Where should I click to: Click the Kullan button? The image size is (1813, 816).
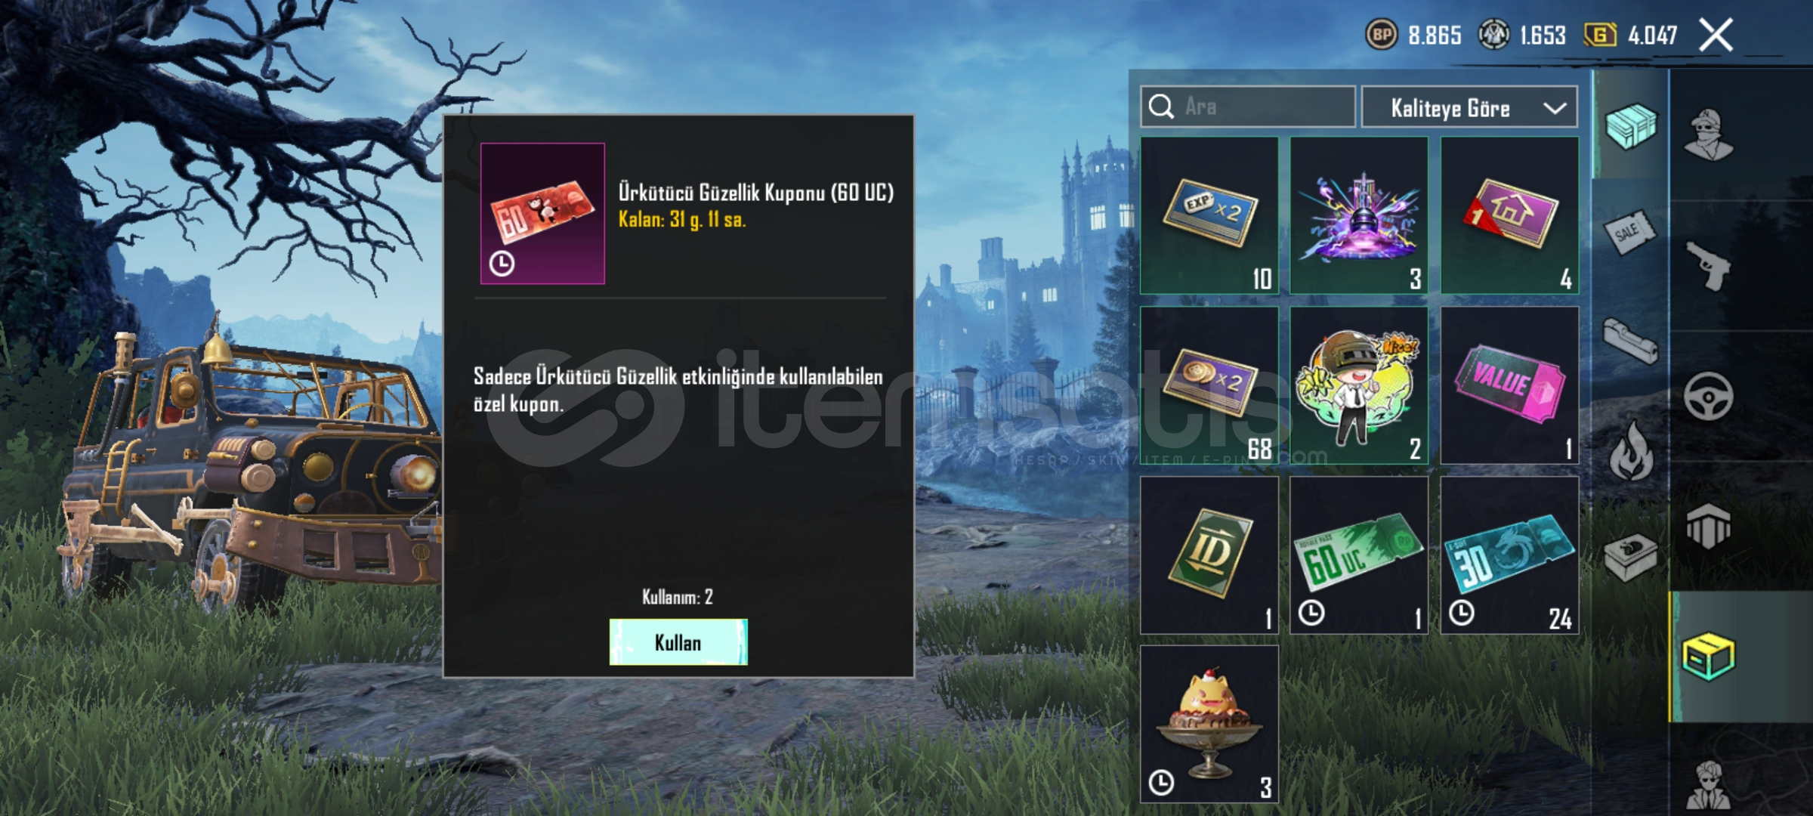(x=678, y=642)
